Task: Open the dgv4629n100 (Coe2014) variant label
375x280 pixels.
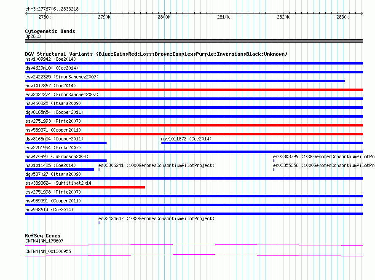Action: (52, 68)
